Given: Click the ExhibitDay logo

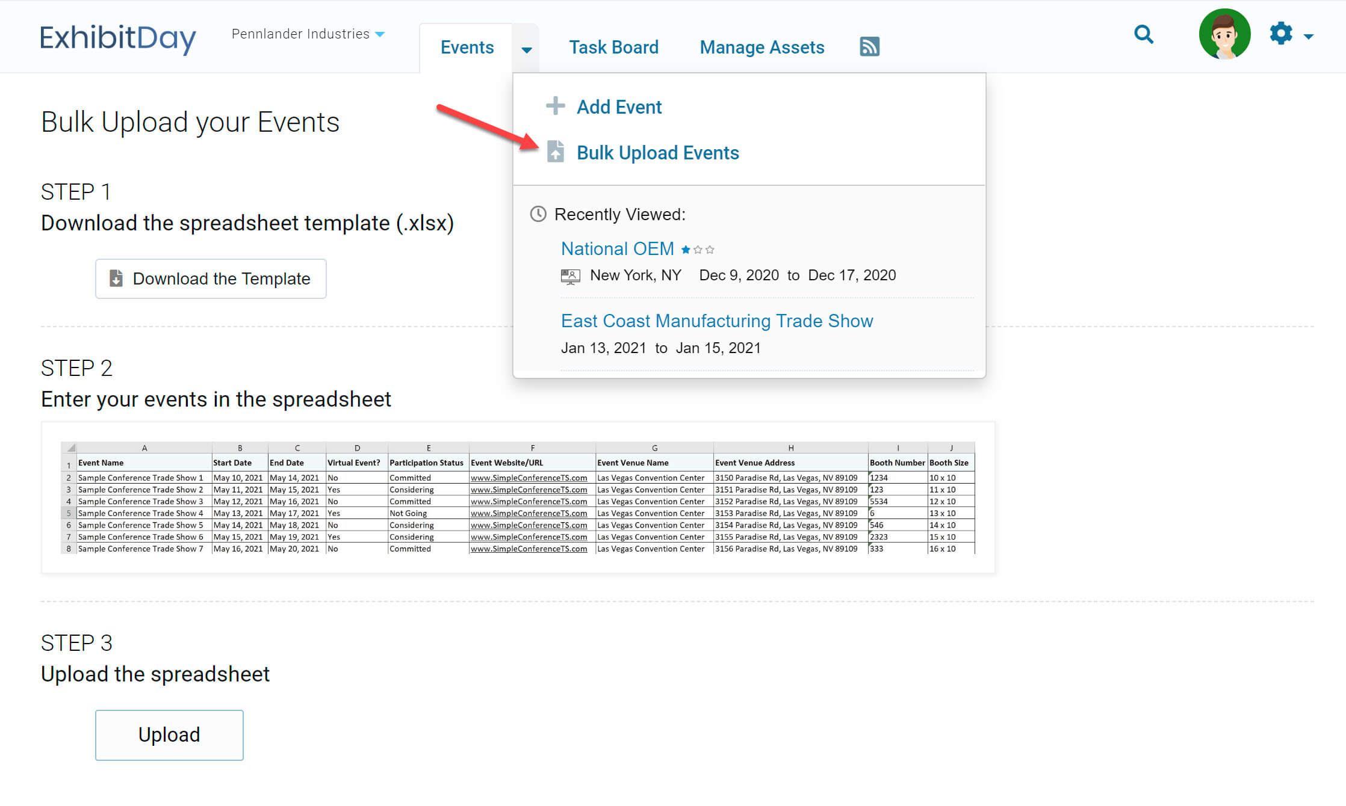Looking at the screenshot, I should pos(118,37).
